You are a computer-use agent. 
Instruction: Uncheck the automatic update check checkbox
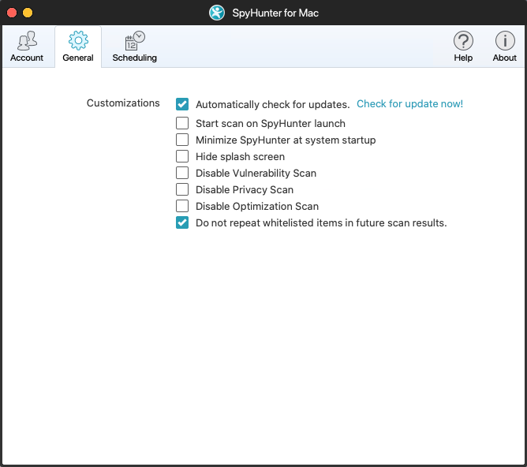182,104
